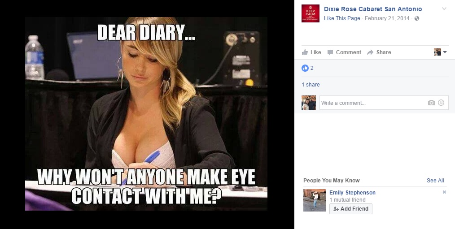Dismiss Emily Stephenson friend suggestion
Viewport: 455px width, 229px height.
444,192
